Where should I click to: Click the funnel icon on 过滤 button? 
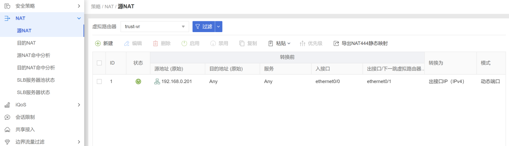point(197,26)
